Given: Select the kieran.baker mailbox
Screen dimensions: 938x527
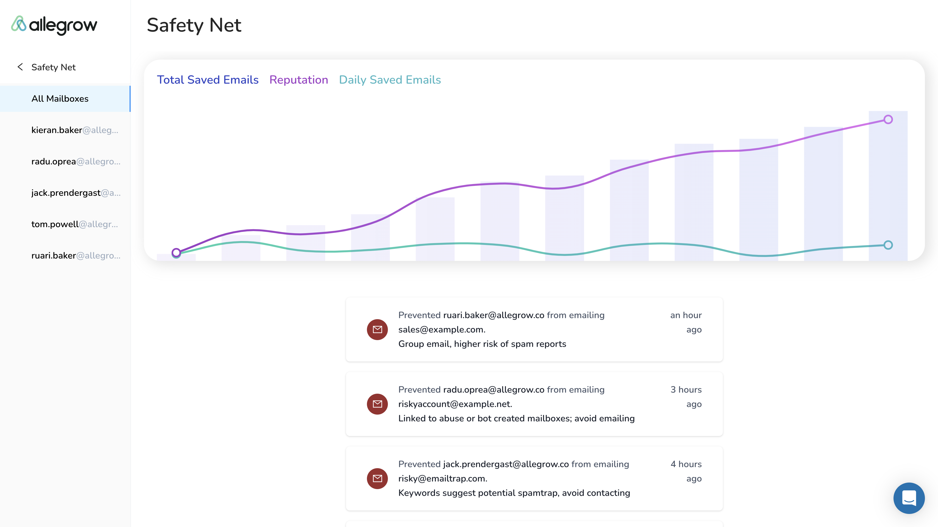Looking at the screenshot, I should [x=75, y=130].
